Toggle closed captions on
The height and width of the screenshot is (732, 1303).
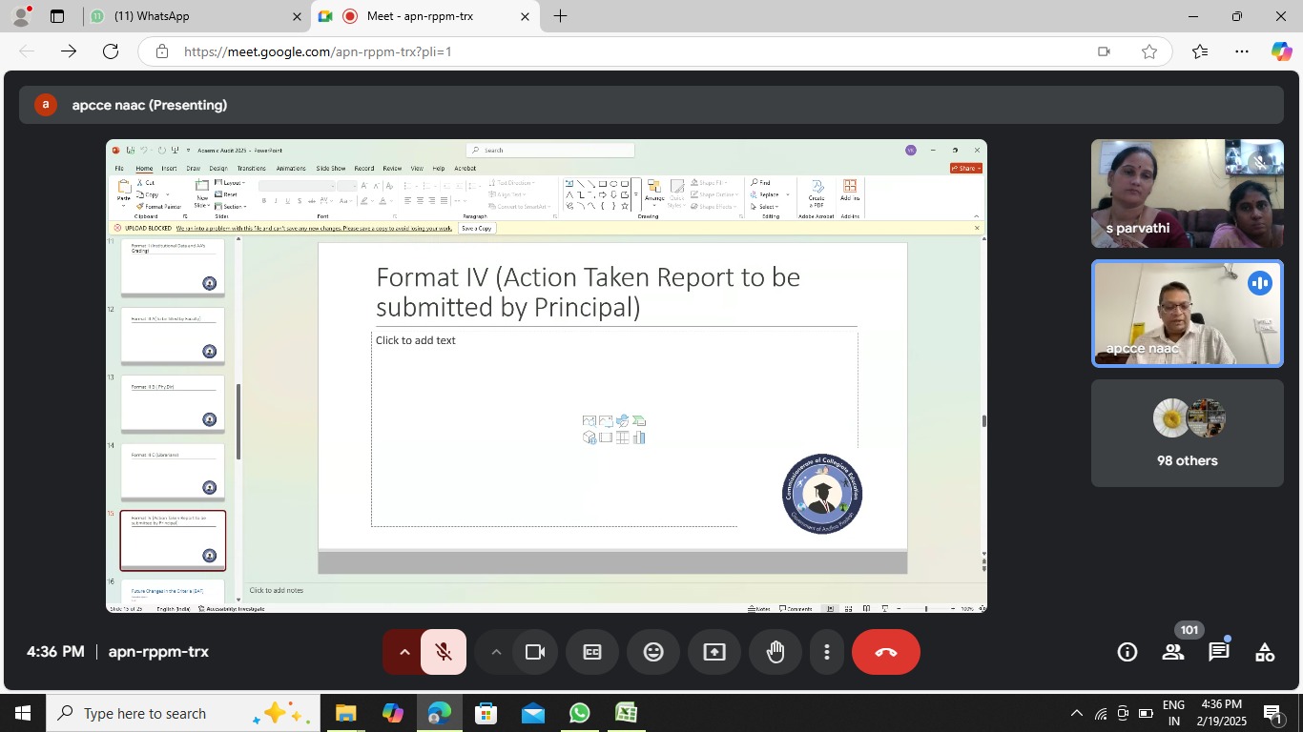pyautogui.click(x=592, y=652)
